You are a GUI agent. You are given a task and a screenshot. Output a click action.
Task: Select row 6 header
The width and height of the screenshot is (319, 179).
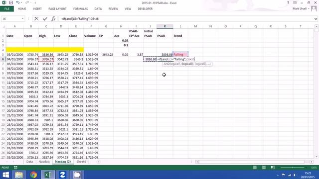[x=3, y=59]
